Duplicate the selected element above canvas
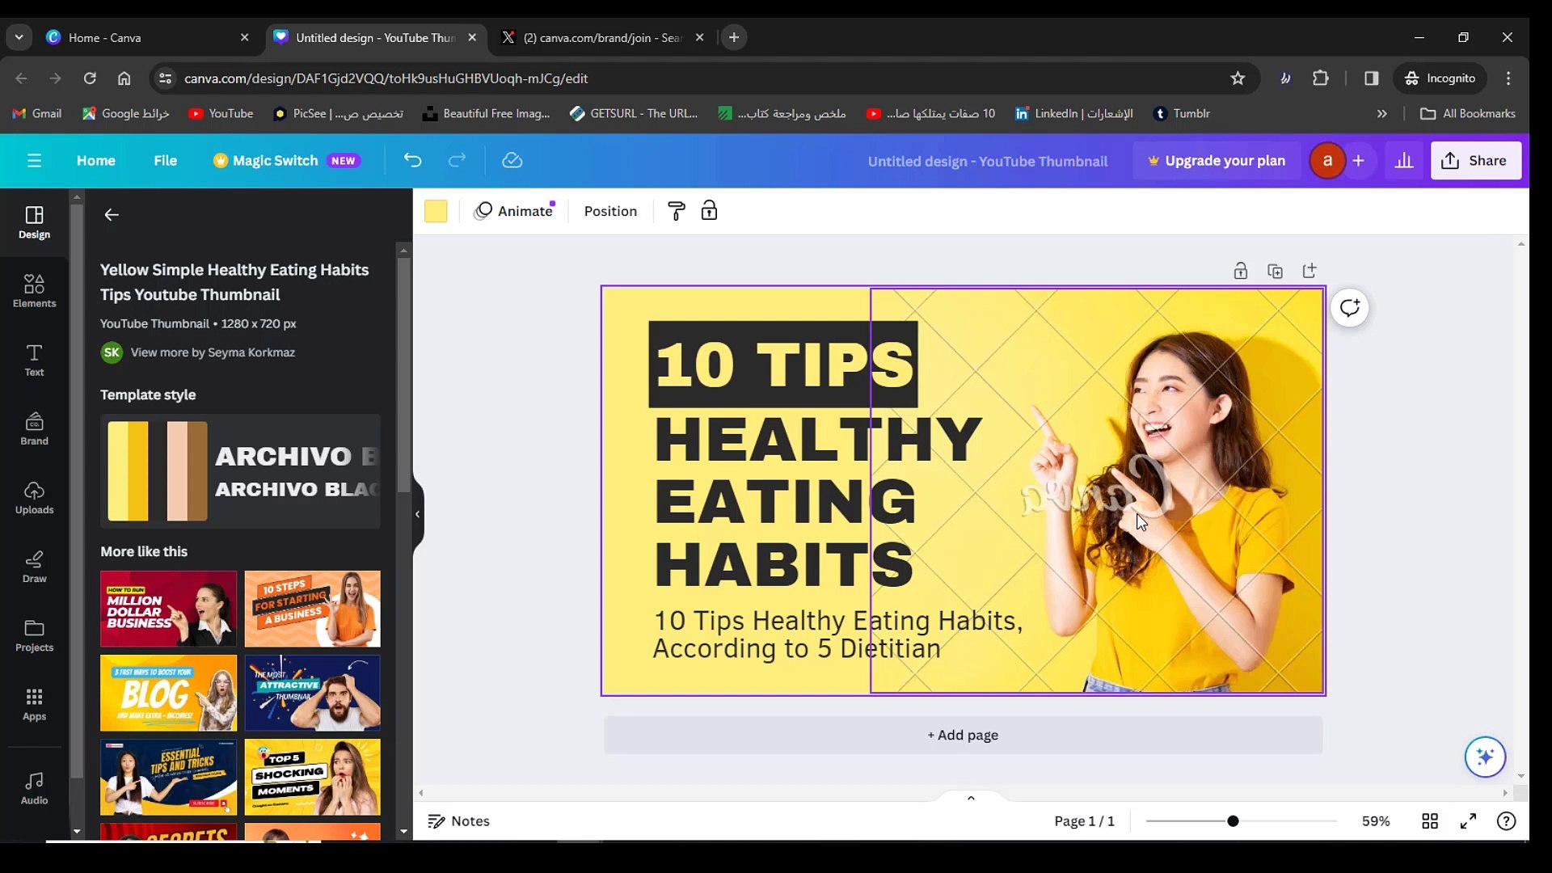This screenshot has width=1552, height=873. (1276, 271)
